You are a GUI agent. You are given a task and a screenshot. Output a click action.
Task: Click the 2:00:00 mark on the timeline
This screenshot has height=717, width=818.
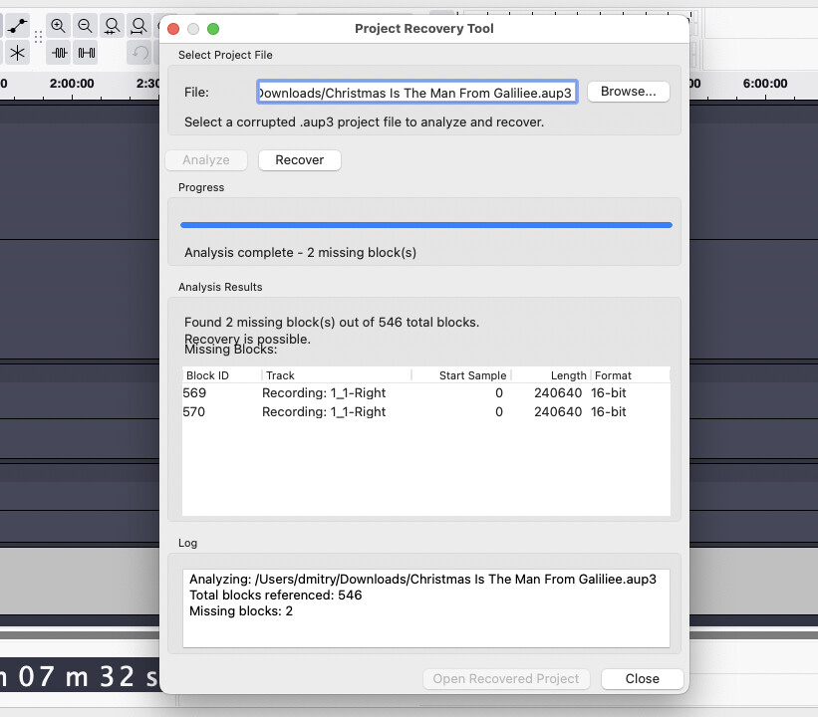(x=72, y=85)
